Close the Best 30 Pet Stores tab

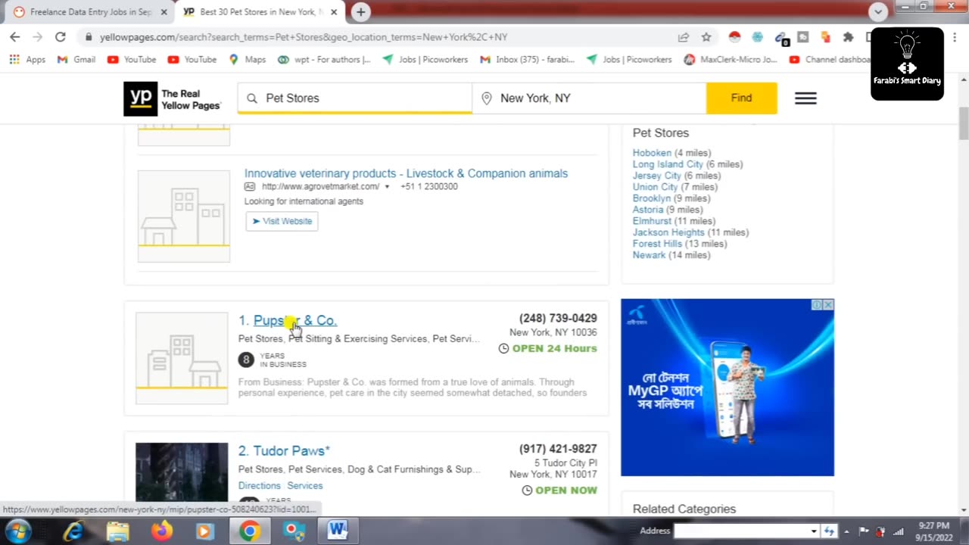(x=334, y=12)
